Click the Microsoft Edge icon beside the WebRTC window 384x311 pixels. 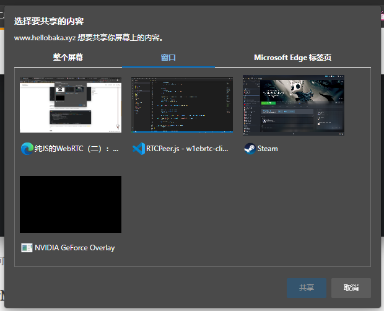click(27, 149)
